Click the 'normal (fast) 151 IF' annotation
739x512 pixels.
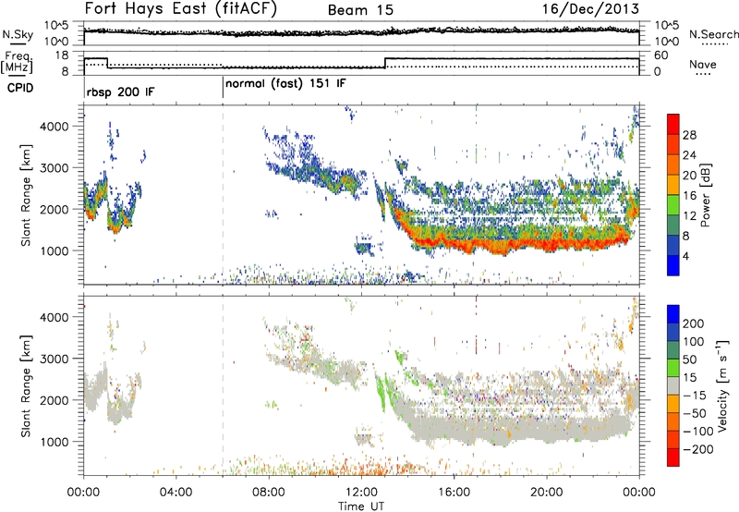[285, 84]
